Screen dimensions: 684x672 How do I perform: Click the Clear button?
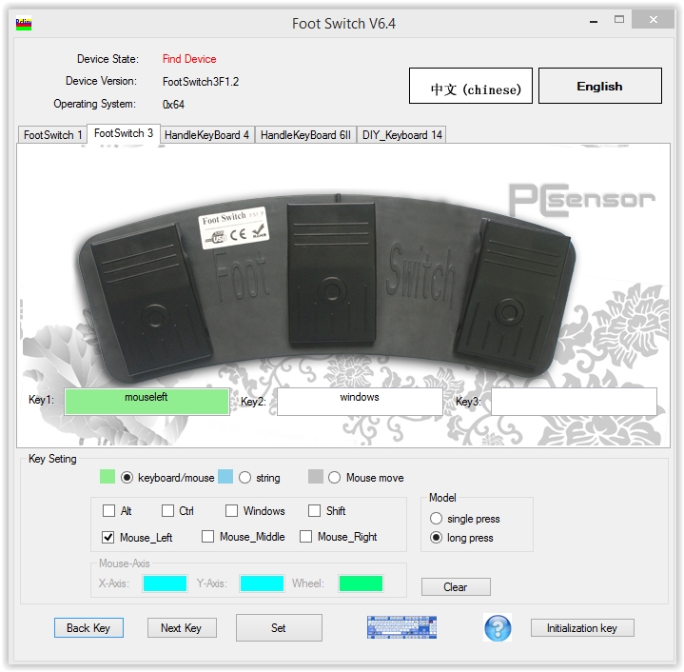(x=456, y=587)
